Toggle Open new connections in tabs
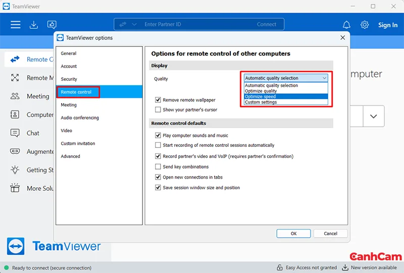 coord(158,177)
